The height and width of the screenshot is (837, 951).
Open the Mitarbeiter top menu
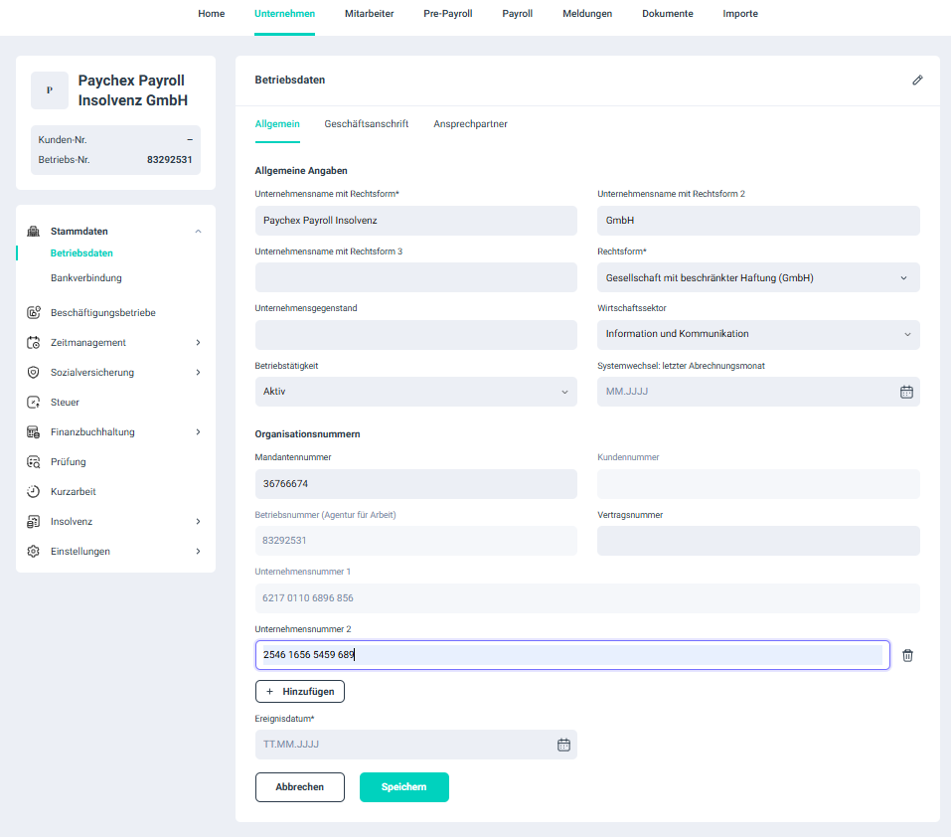pos(369,14)
